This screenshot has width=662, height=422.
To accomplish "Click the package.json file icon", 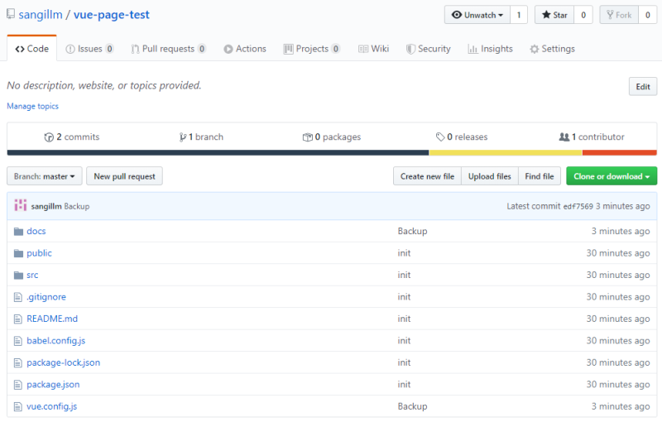I will [x=17, y=385].
